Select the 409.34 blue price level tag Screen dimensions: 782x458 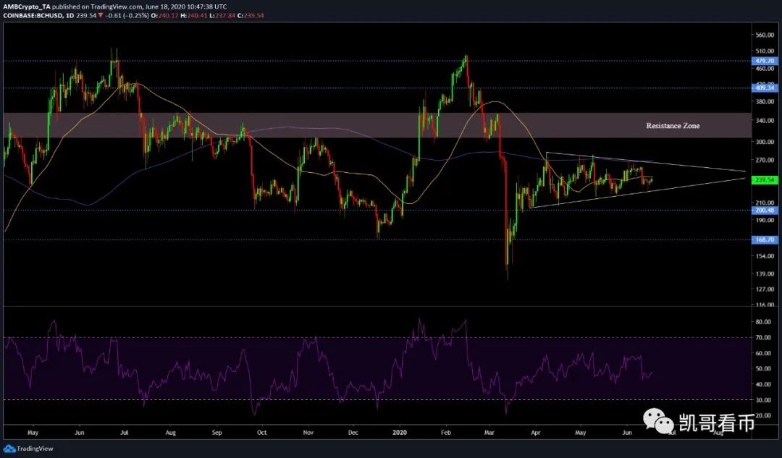coord(765,88)
